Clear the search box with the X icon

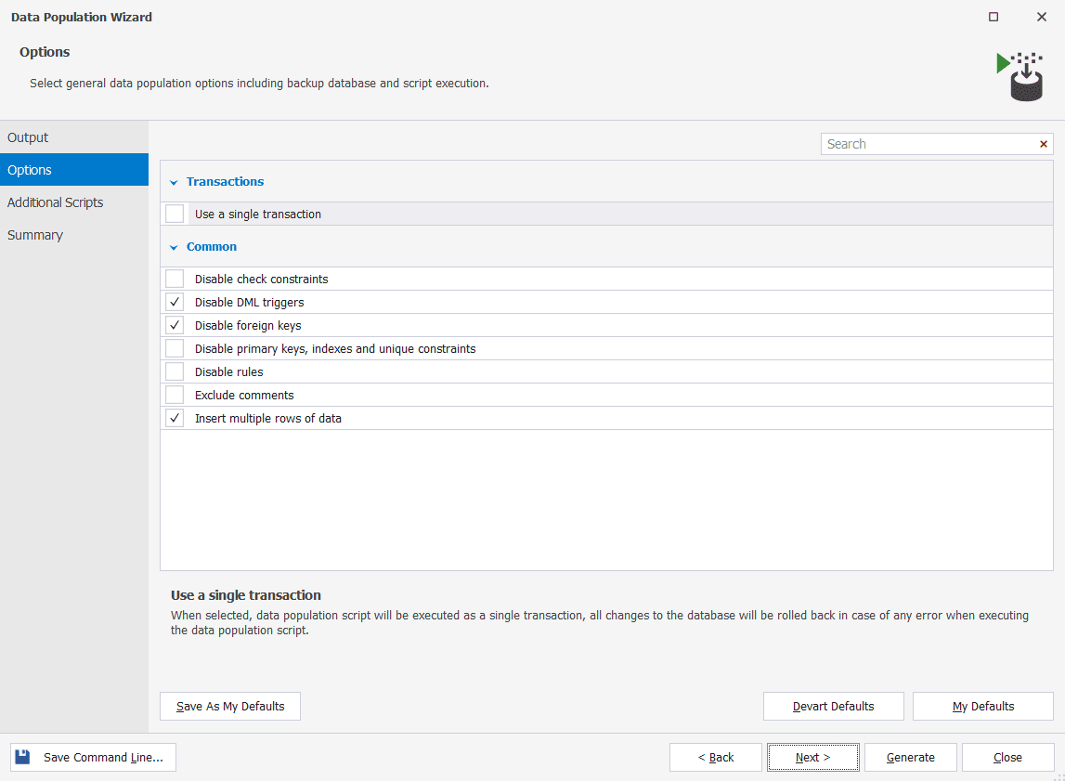(1043, 144)
